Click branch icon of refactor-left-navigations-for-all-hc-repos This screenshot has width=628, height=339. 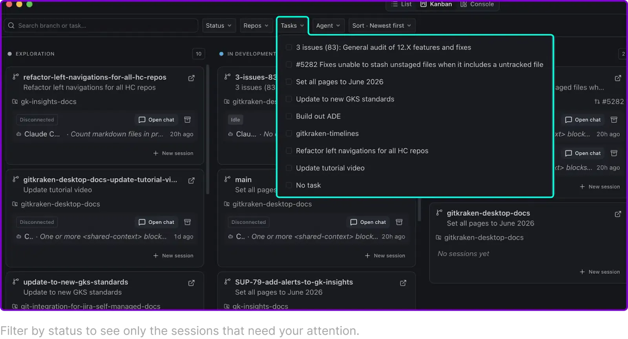tap(16, 77)
